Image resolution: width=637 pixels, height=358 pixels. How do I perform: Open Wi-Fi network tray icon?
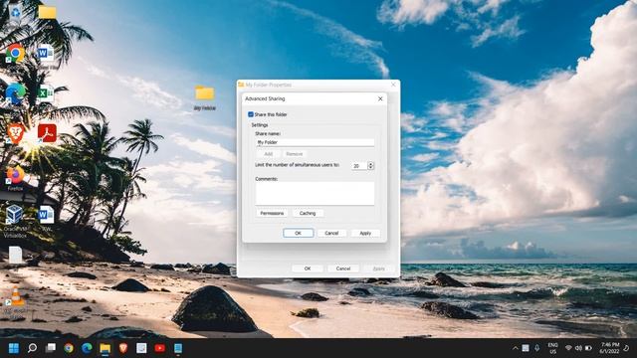pyautogui.click(x=568, y=348)
